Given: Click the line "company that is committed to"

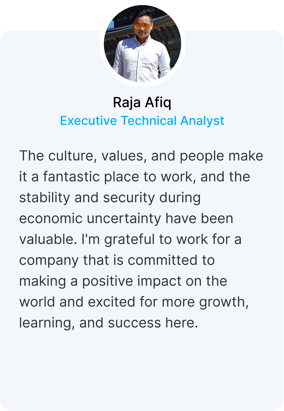Looking at the screenshot, I should click(x=117, y=260).
